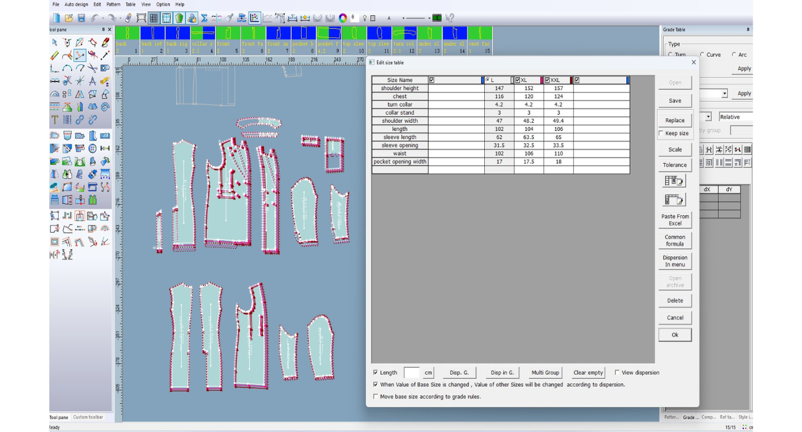
Task: Pin the Tool pane with the pushpin icon
Action: (x=103, y=30)
